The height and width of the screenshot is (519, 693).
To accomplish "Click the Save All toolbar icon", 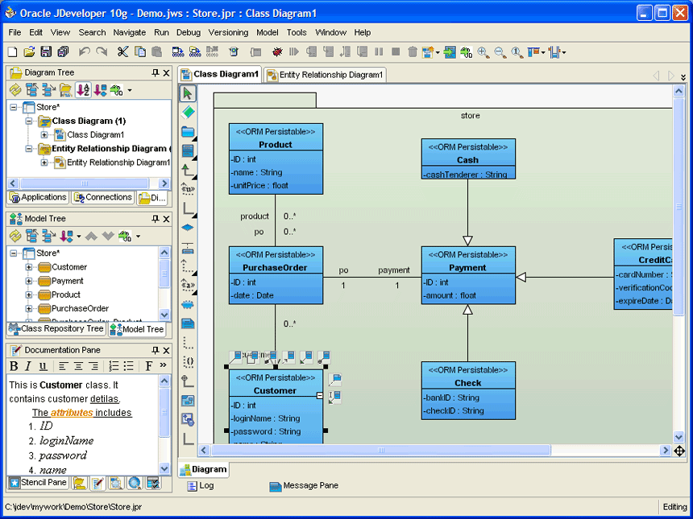I will (x=63, y=52).
